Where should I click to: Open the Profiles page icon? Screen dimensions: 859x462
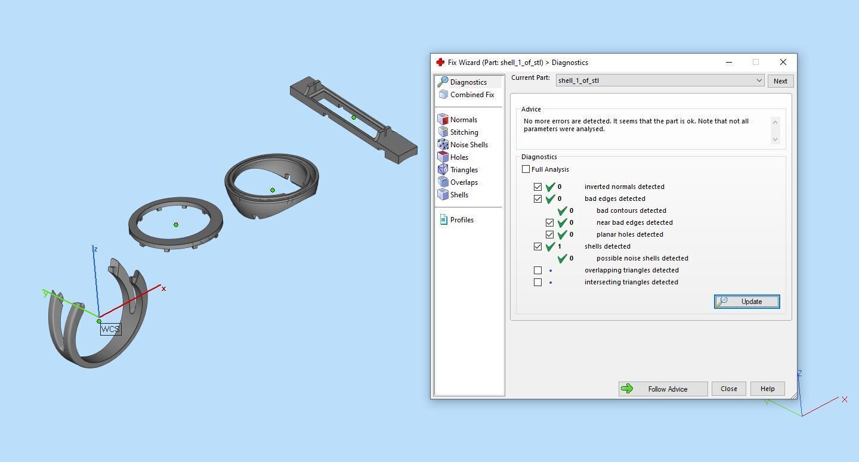pyautogui.click(x=443, y=220)
